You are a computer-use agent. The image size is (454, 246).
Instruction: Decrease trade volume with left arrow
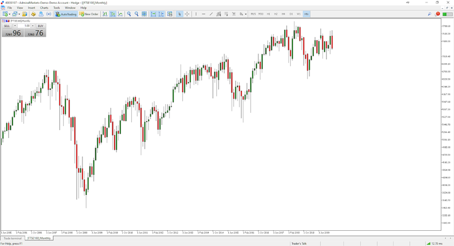(x=15, y=26)
